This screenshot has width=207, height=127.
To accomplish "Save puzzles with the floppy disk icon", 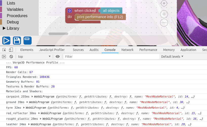I will [x=17, y=41].
